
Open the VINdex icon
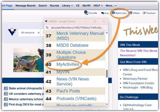click(131, 13)
